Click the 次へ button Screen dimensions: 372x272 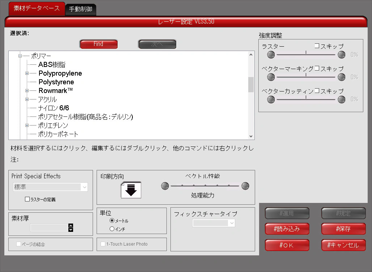[x=157, y=44]
